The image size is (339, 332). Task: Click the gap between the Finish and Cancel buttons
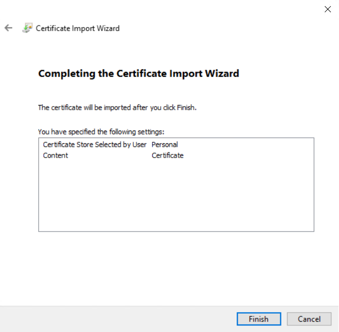[284, 319]
